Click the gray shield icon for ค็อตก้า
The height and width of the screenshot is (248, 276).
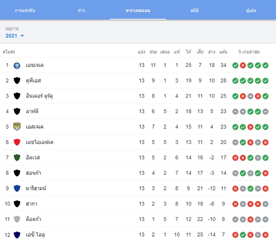point(17,219)
